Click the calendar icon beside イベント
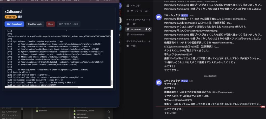 pos(128,6)
